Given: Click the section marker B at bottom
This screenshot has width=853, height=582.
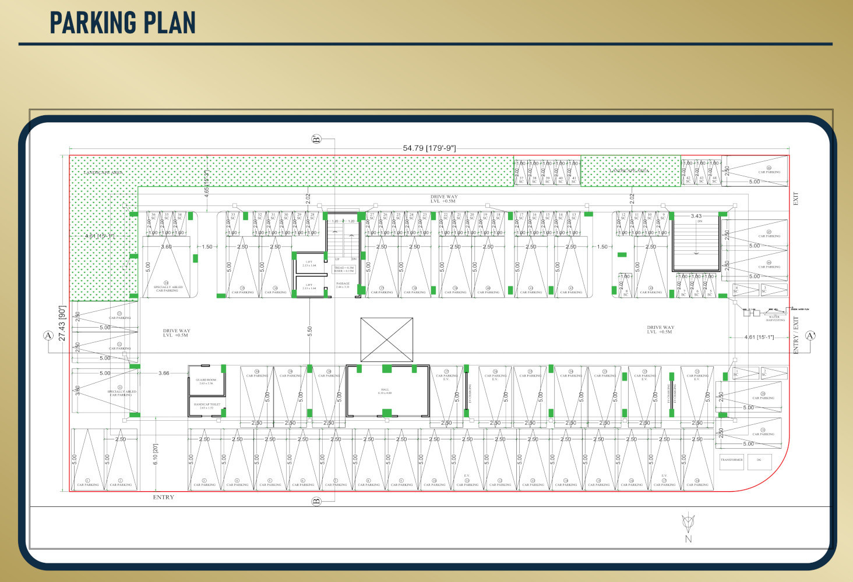Looking at the screenshot, I should [316, 501].
